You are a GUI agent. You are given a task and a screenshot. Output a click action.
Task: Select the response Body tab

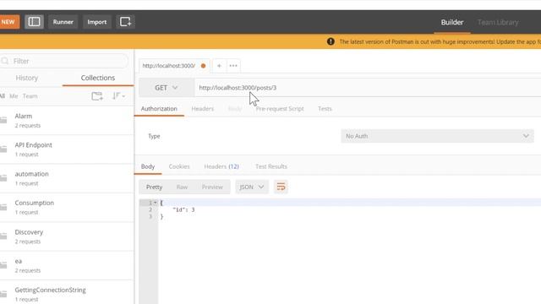point(148,166)
